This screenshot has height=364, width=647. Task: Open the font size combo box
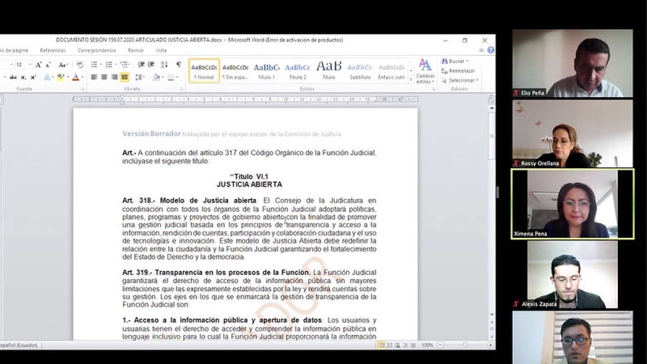coord(24,65)
